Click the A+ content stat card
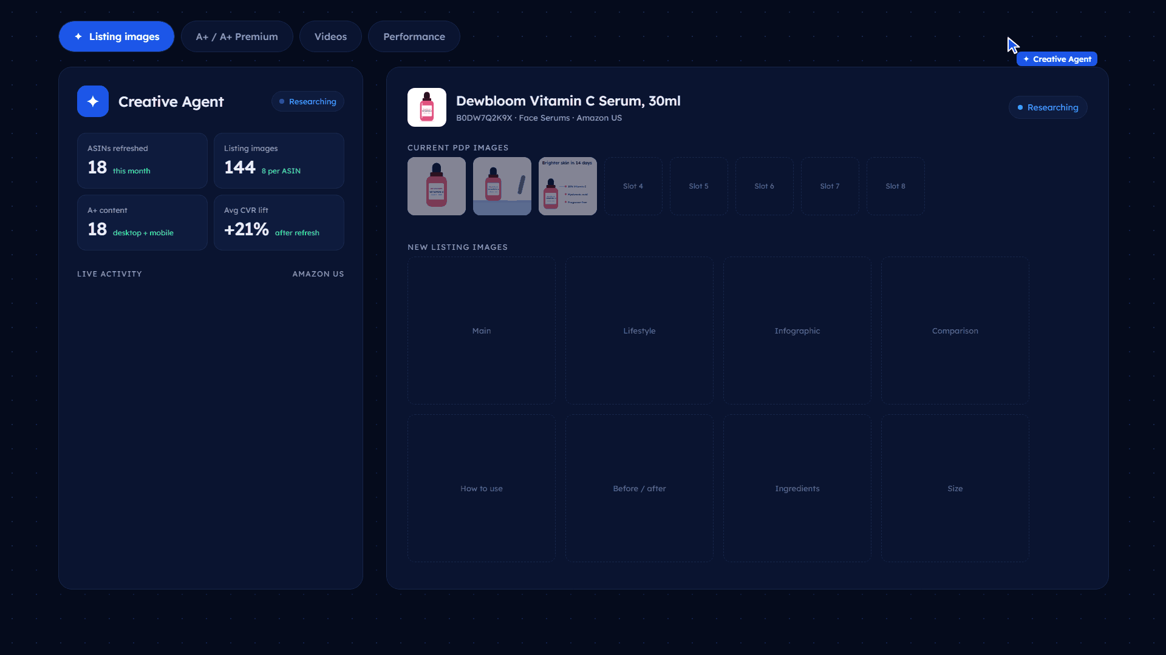The height and width of the screenshot is (655, 1166). pos(142,223)
